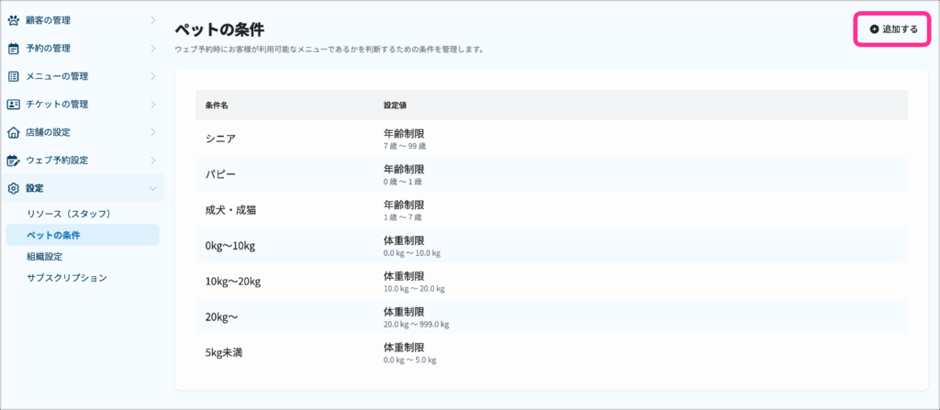Click the ペットの条件 page heading
This screenshot has height=410, width=940.
click(x=219, y=29)
